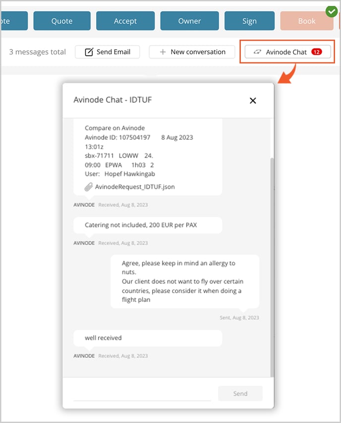Click the chat message input field
This screenshot has width=341, height=423.
coord(142,394)
